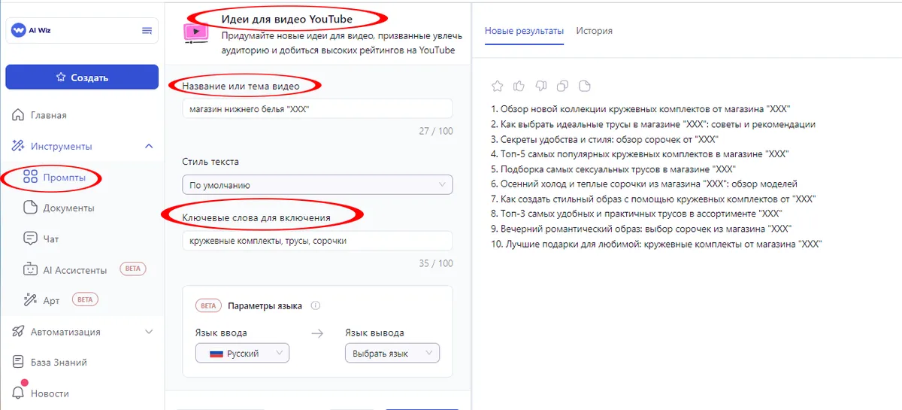Click the AI Ассистенты robot icon
Screen dimensions: 902x410
pos(31,269)
